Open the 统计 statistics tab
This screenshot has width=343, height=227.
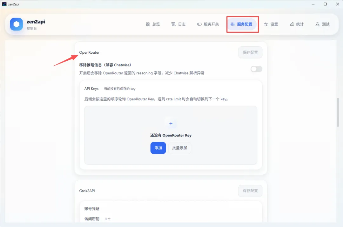pos(297,24)
